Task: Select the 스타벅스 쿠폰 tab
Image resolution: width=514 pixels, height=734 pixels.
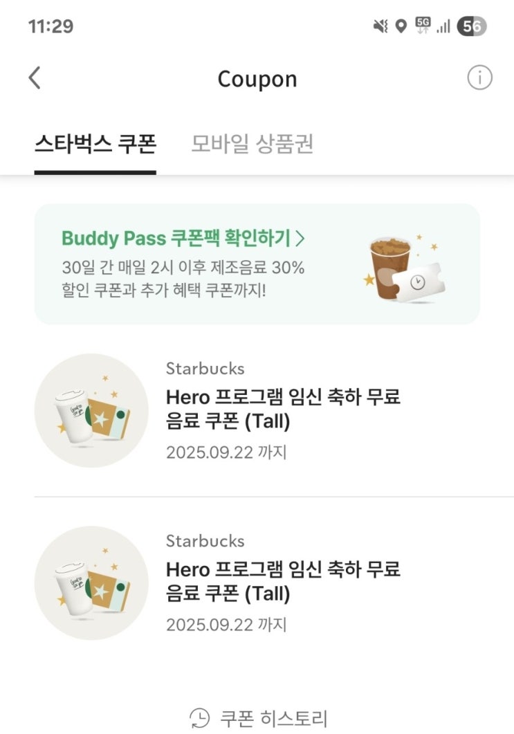Action: tap(95, 144)
